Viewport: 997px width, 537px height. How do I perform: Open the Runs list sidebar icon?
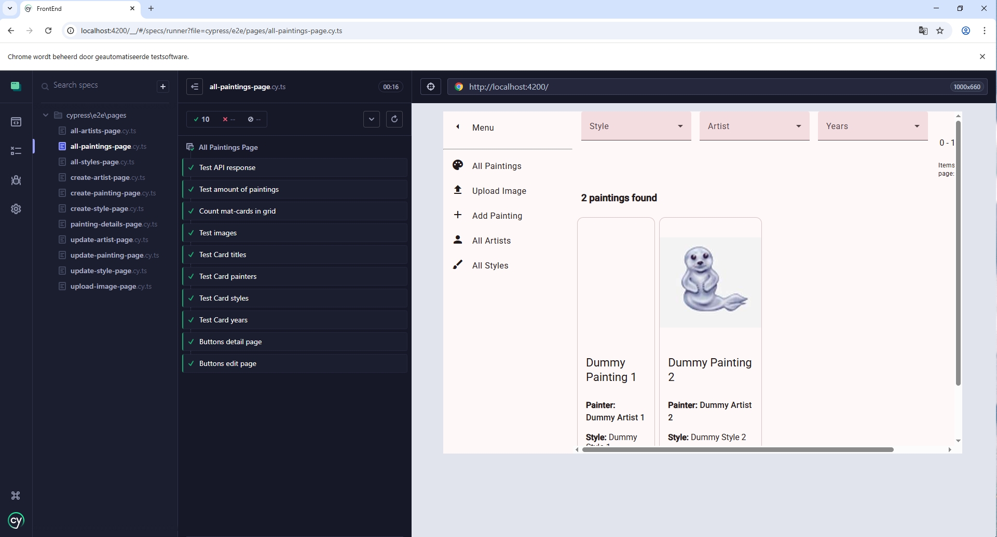coord(16,151)
